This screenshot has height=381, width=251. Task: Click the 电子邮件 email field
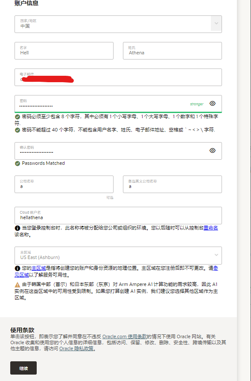coord(118,77)
